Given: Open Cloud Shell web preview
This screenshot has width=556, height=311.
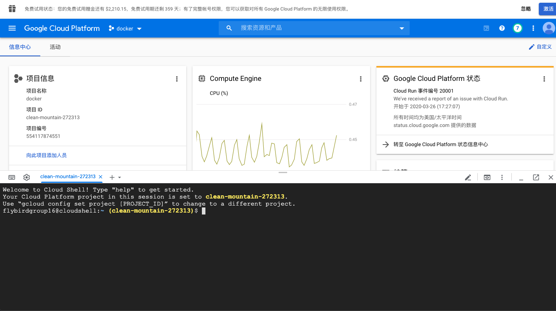Looking at the screenshot, I should pyautogui.click(x=487, y=177).
